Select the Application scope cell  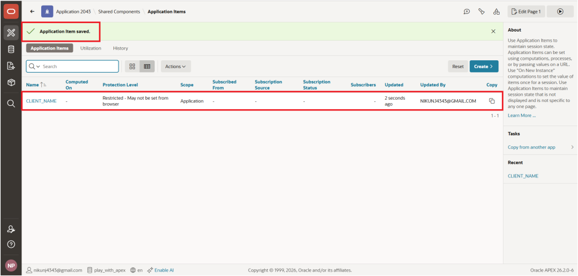coord(192,101)
